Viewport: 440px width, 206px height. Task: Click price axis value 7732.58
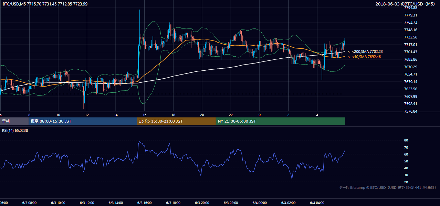coord(411,37)
